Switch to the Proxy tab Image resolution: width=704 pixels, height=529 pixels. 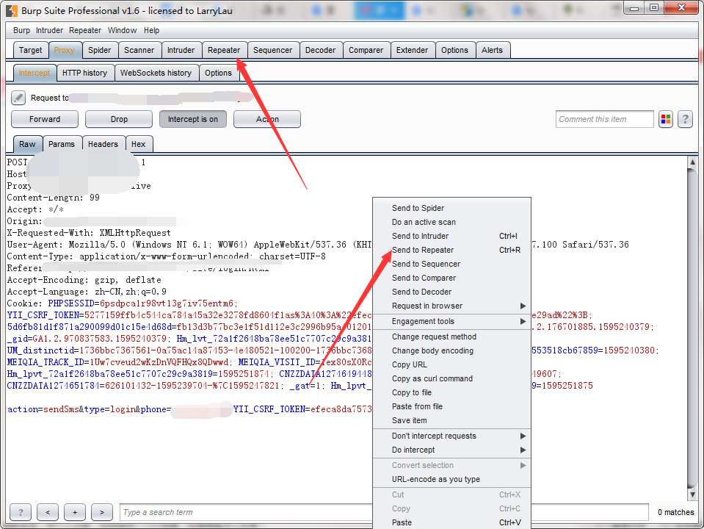[x=64, y=50]
